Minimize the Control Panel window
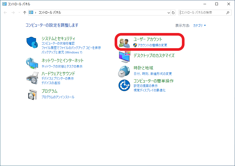Screen dimensions: 235x166 coord(205,4)
